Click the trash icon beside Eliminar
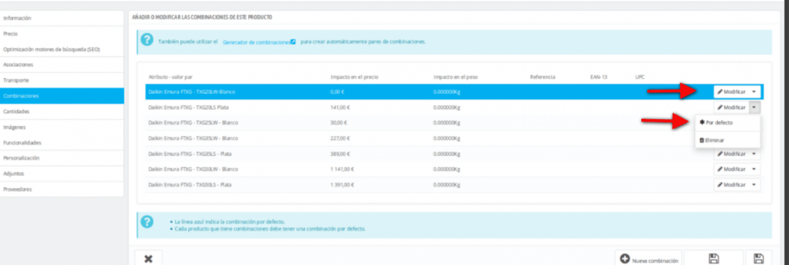The image size is (789, 265). [x=702, y=140]
